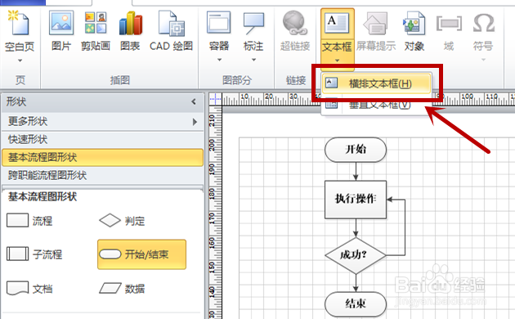Click the 标注 callout icon
The width and height of the screenshot is (515, 319).
pyautogui.click(x=253, y=23)
